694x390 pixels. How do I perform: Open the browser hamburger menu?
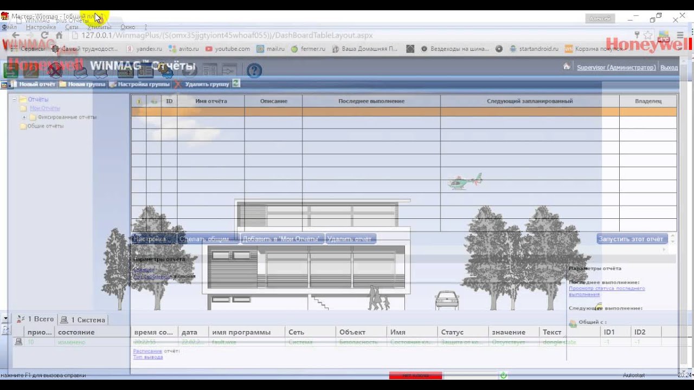(680, 36)
